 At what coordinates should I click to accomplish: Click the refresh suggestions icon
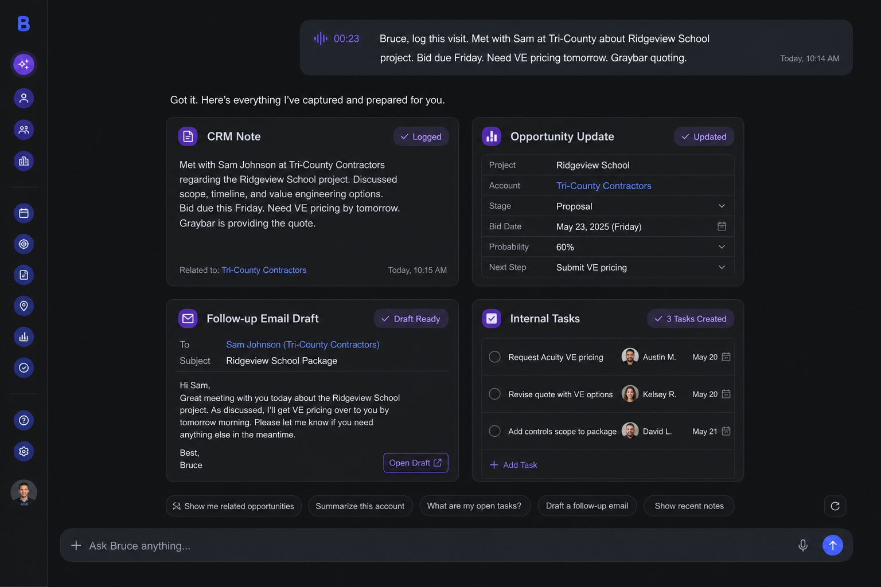pos(835,506)
